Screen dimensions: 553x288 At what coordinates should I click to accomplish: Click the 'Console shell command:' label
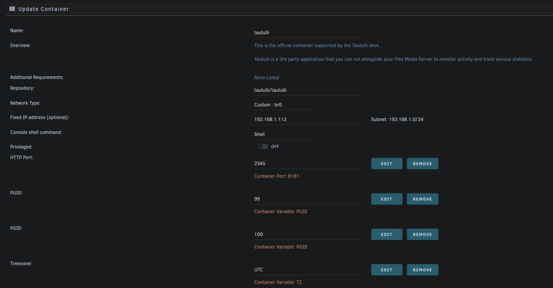36,132
